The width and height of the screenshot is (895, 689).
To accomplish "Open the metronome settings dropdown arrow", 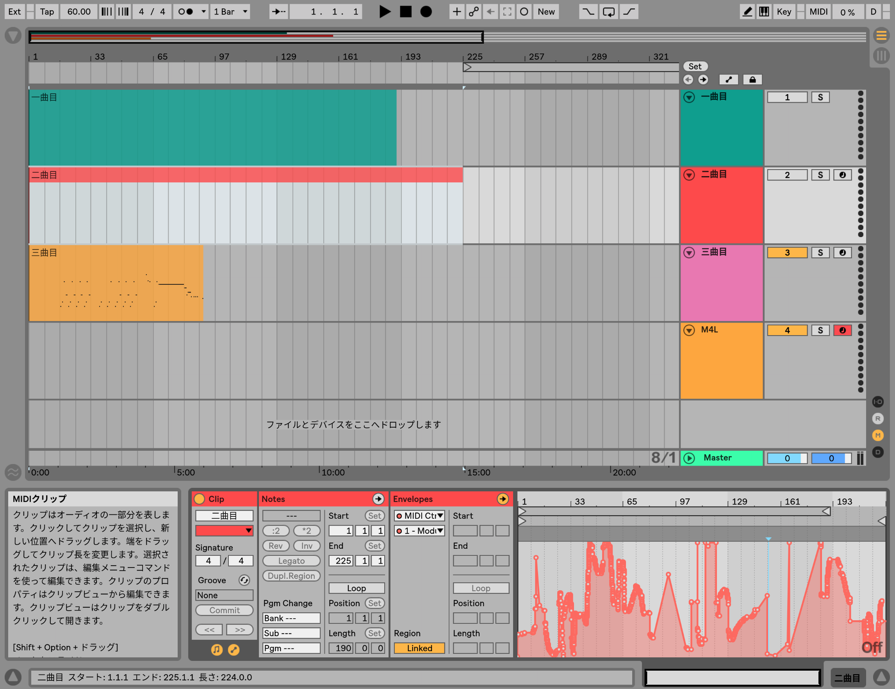I will (x=203, y=12).
